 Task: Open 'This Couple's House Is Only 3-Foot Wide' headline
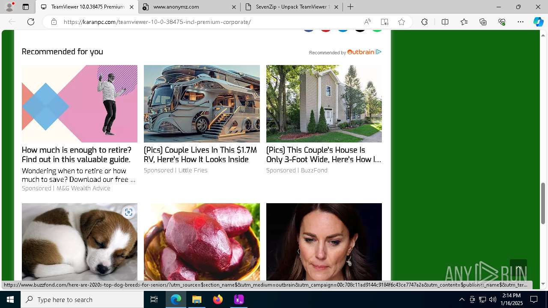tap(324, 155)
